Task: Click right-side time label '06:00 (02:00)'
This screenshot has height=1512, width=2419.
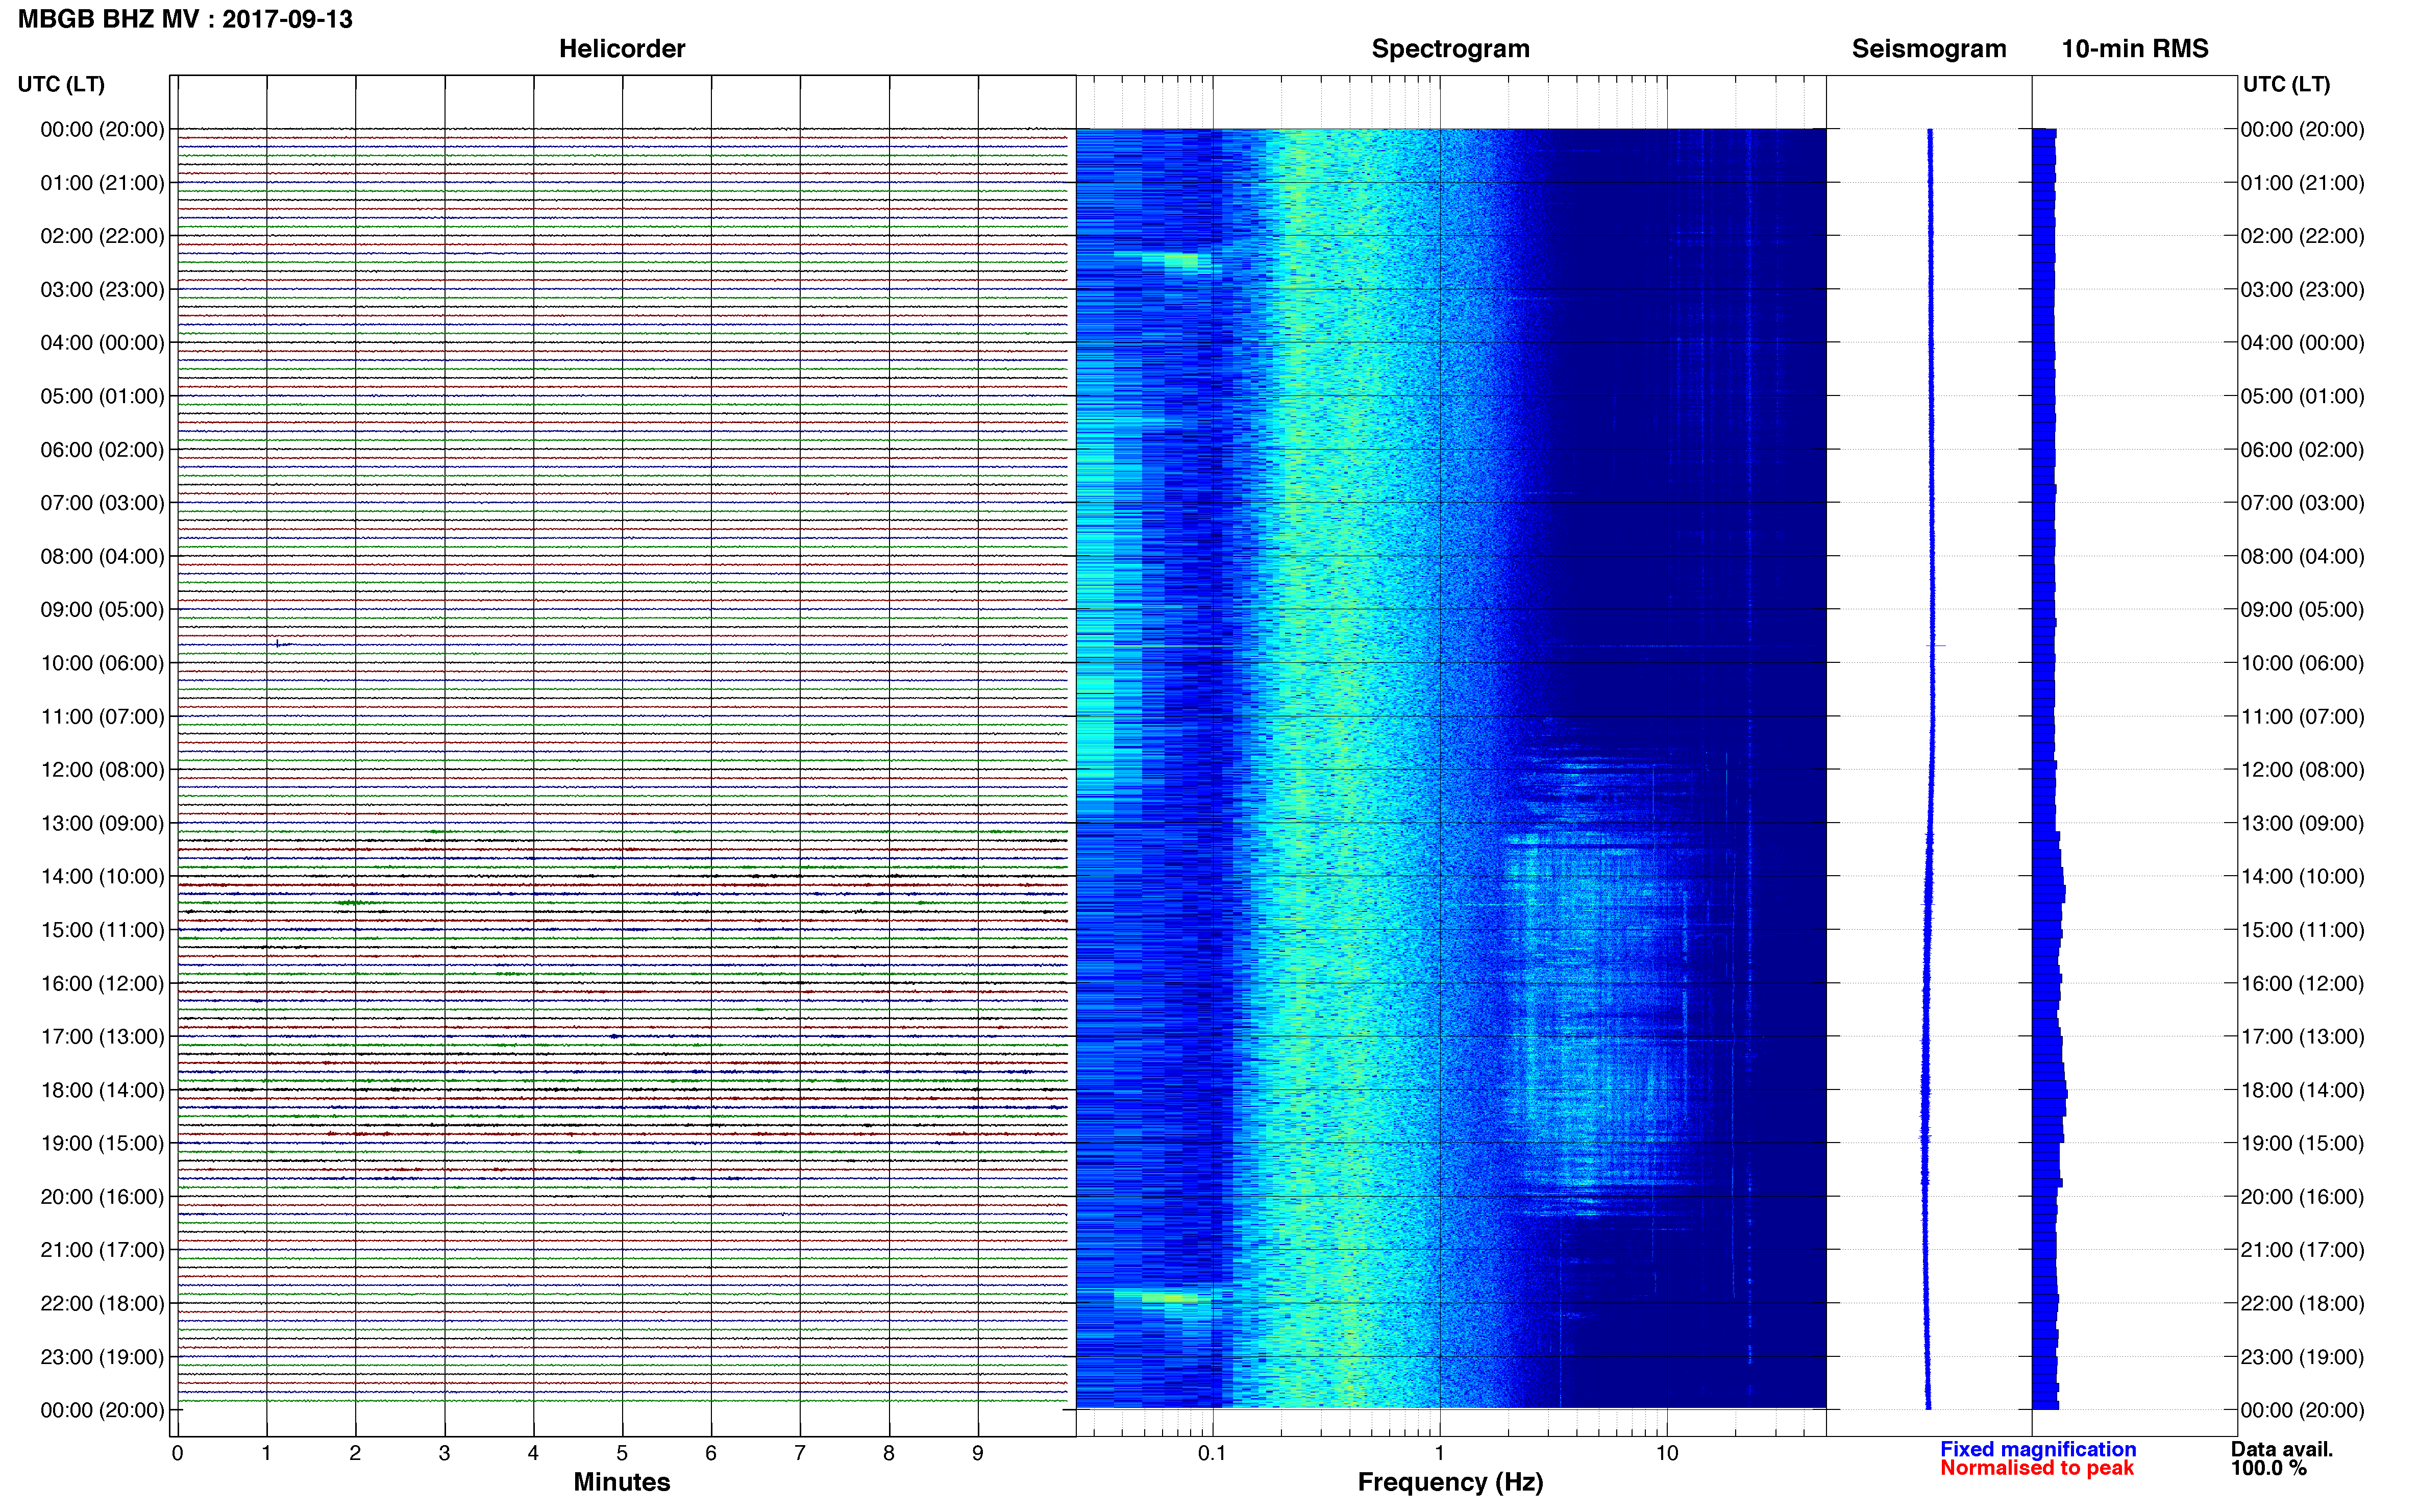Action: [2302, 450]
